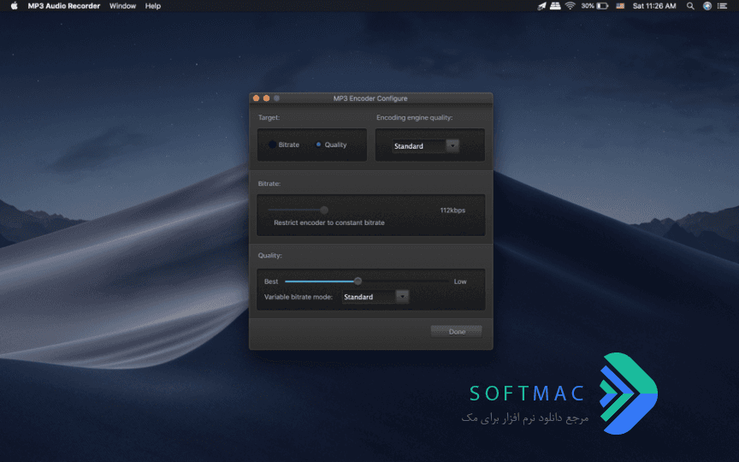The width and height of the screenshot is (739, 462).
Task: Click the Best-to-Low quality slider knob
Action: pyautogui.click(x=358, y=281)
